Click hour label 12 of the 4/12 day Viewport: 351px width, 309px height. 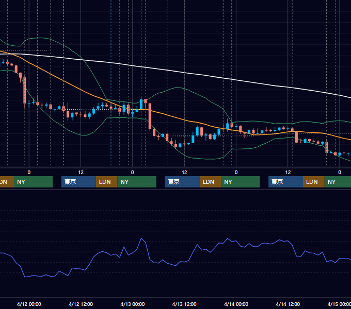click(81, 173)
